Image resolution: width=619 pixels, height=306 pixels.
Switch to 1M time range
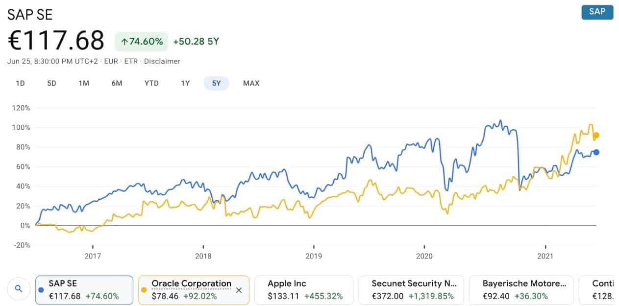(84, 83)
